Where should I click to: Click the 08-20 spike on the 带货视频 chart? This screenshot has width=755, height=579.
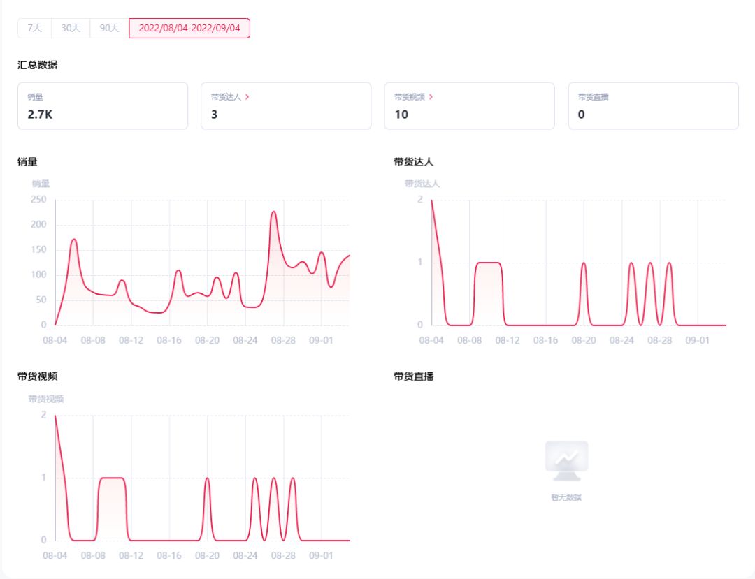(x=207, y=478)
